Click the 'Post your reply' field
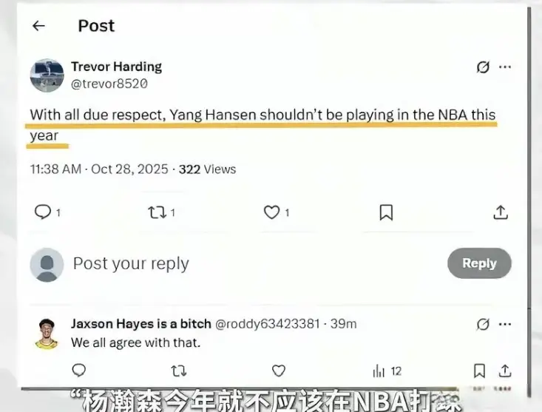Image resolution: width=542 pixels, height=412 pixels. (x=242, y=264)
